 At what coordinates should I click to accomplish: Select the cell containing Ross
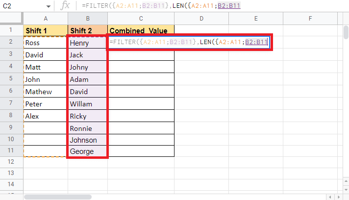point(46,43)
